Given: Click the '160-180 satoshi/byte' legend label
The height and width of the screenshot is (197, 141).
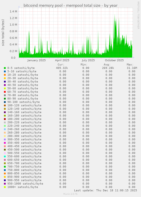Looking at the screenshot, I should pyautogui.click(x=24, y=115).
